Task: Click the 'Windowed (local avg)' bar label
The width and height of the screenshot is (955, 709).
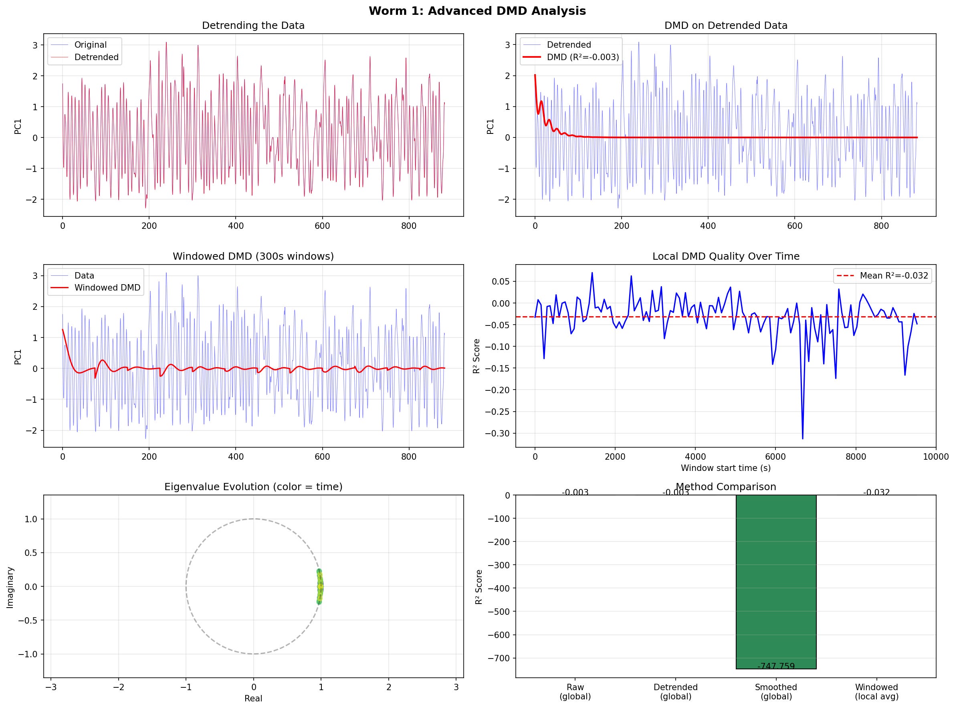Action: point(876,692)
